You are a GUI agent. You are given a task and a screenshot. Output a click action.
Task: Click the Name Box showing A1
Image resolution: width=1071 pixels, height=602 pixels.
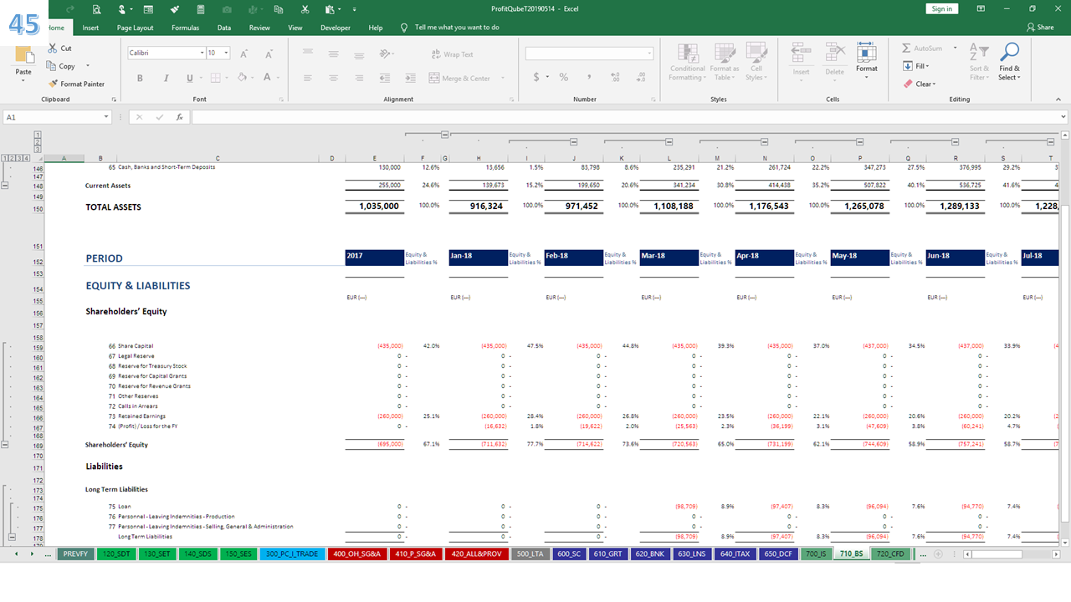click(59, 117)
